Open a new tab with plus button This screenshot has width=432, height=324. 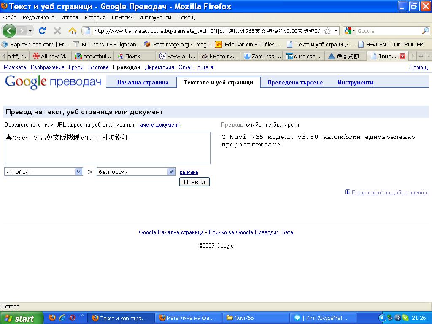pyautogui.click(x=421, y=56)
